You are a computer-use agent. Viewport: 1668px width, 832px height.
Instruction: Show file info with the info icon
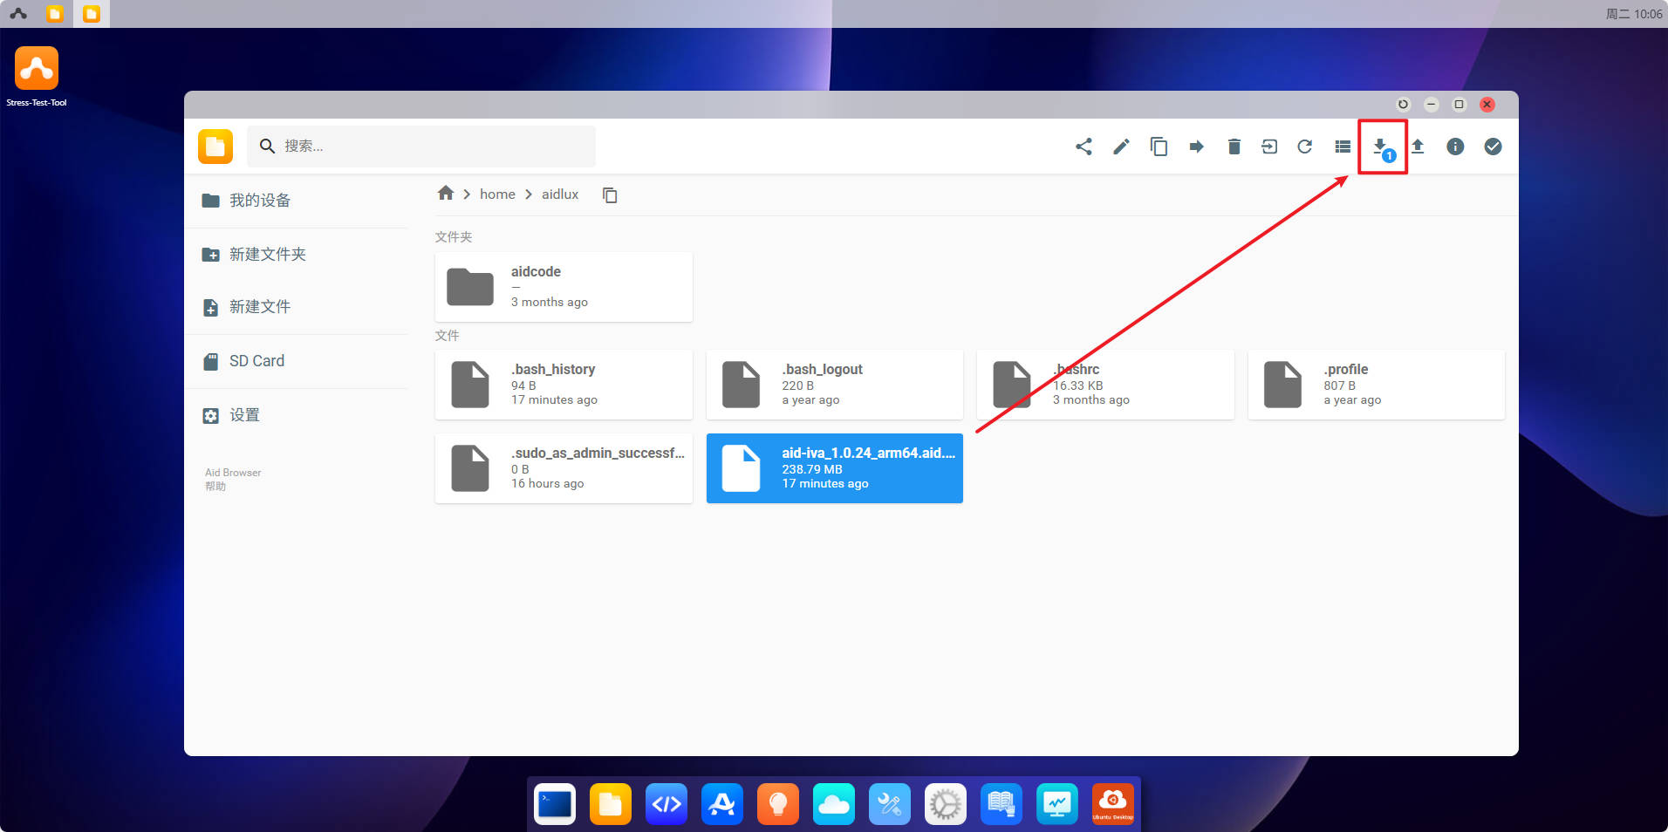[x=1455, y=147]
